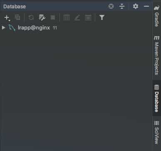
Task: Click the Collapse All icon
Action: [122, 6]
